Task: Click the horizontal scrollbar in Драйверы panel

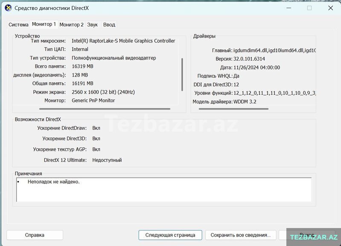Action: tap(233, 108)
